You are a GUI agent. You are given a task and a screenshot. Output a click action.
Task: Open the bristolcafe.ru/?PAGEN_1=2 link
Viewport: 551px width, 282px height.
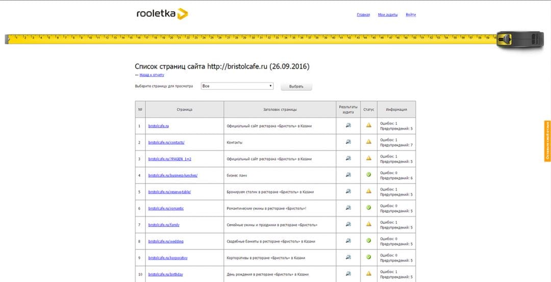coord(170,159)
